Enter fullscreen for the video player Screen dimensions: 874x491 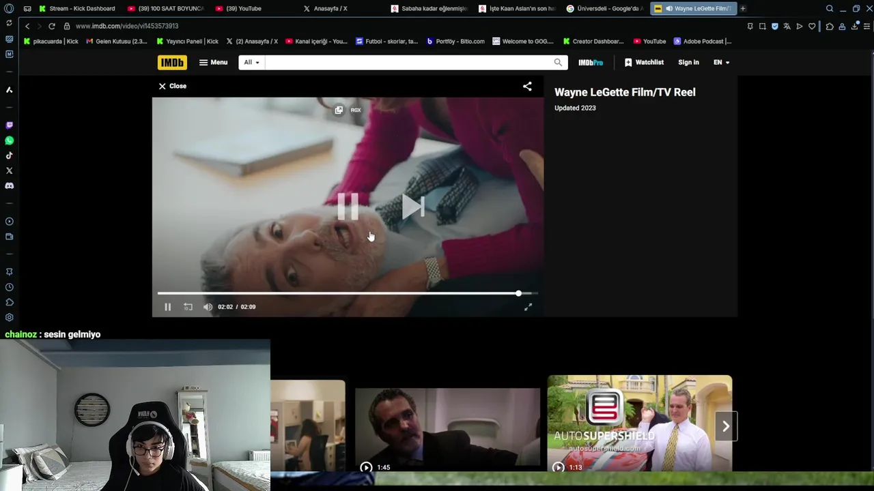pyautogui.click(x=528, y=307)
